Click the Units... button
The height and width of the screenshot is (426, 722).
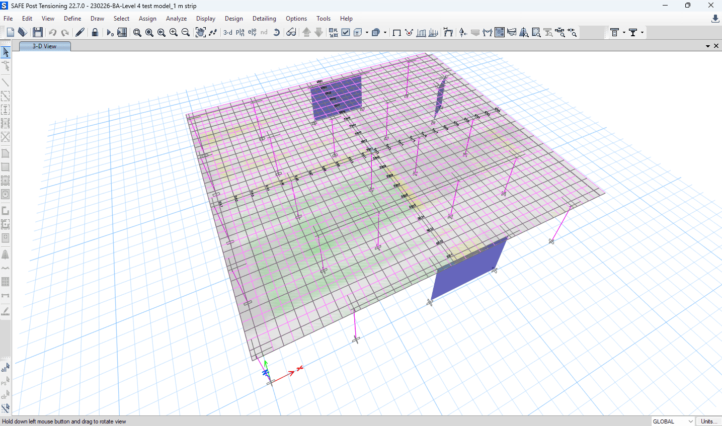coord(709,421)
